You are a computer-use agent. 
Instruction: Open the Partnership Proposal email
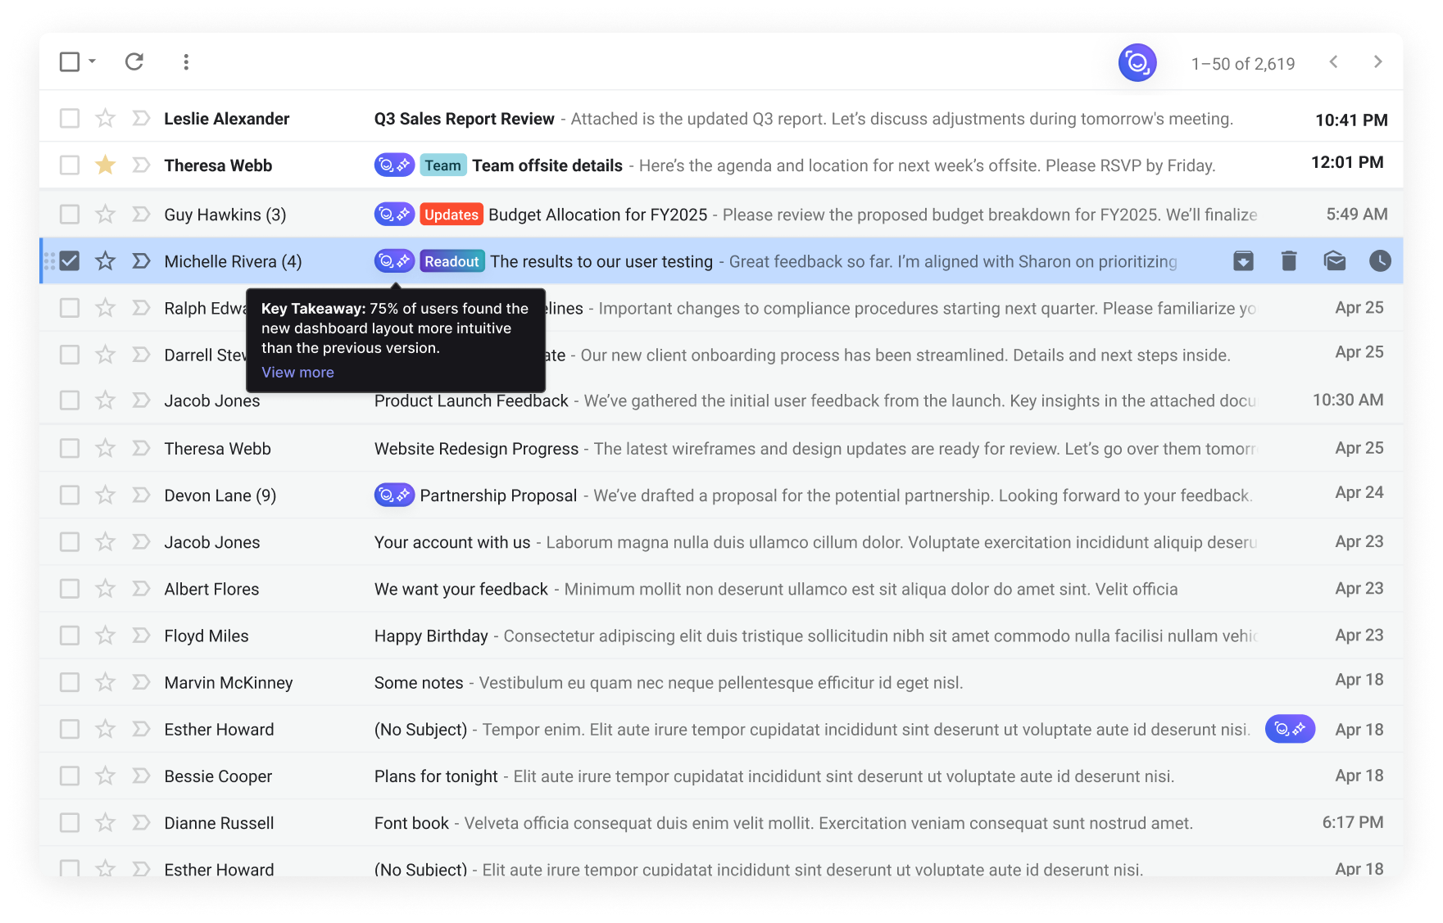(x=721, y=495)
